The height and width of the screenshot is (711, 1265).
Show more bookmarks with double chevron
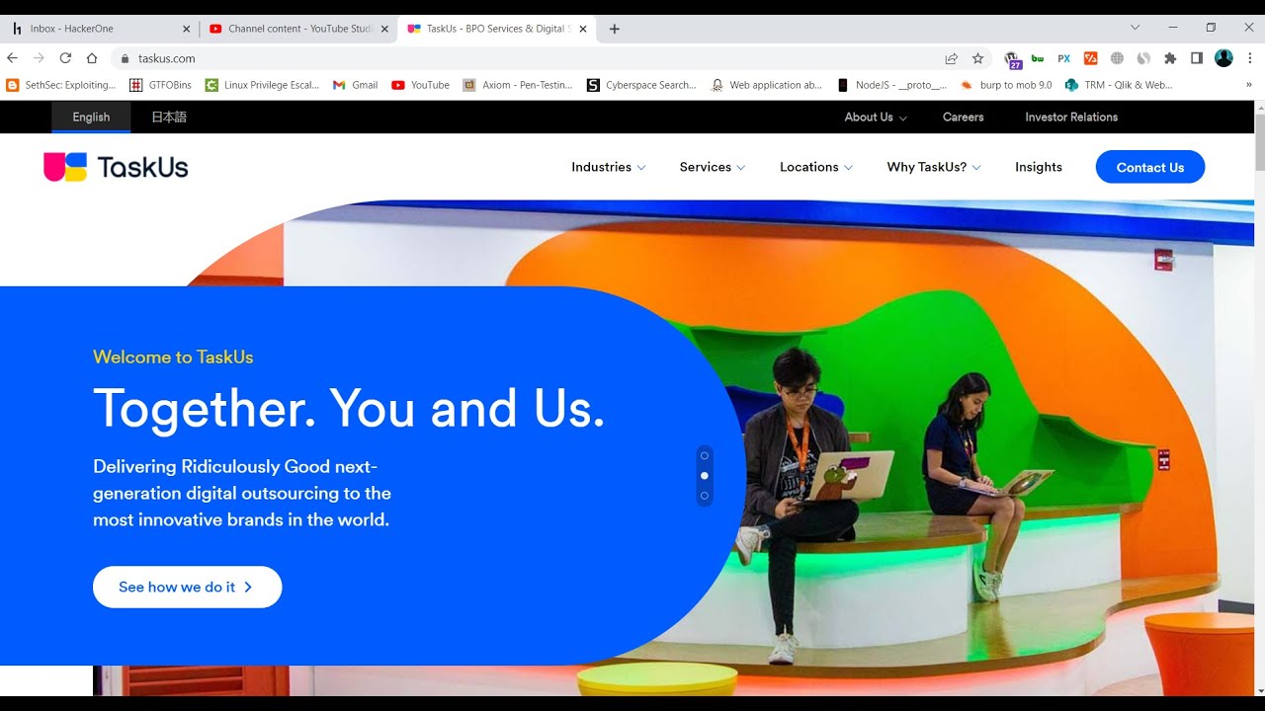click(1249, 85)
